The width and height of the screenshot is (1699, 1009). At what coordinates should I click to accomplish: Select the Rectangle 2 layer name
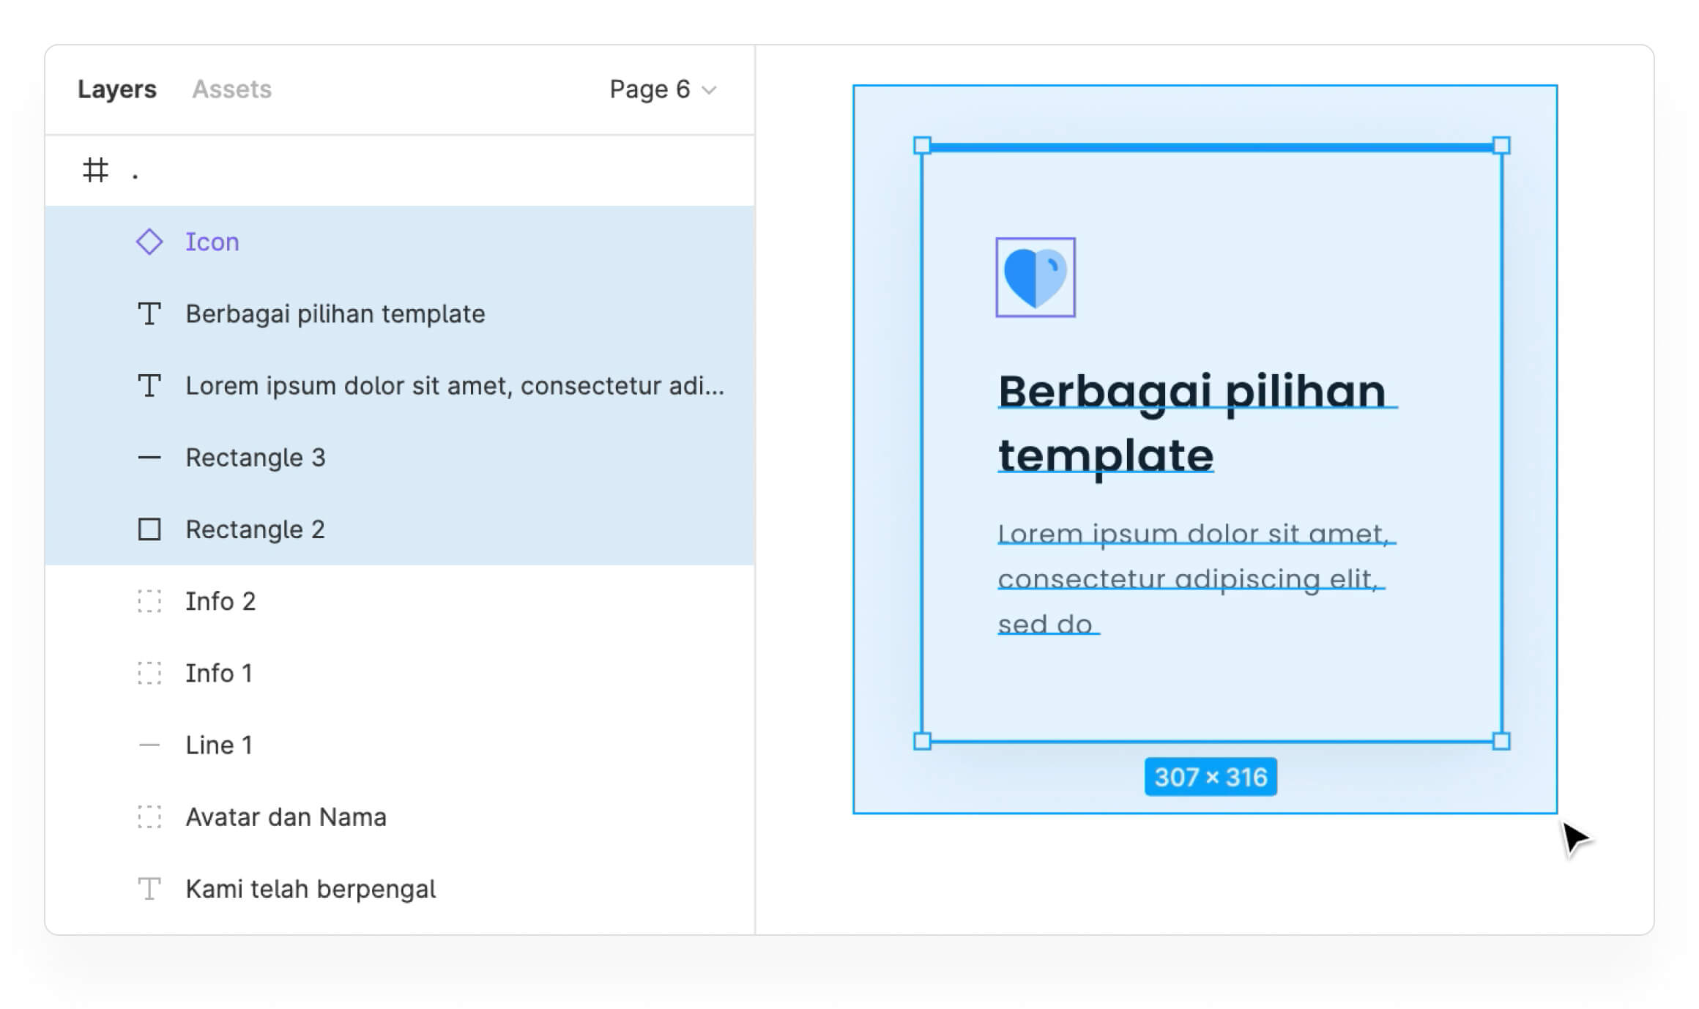coord(255,529)
